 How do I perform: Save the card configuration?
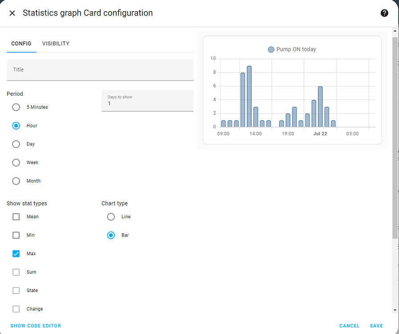click(x=376, y=326)
